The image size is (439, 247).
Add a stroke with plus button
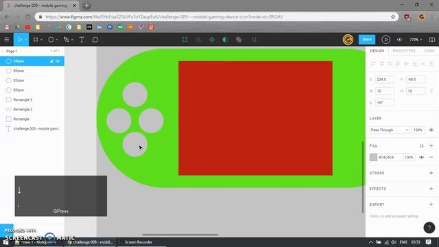pyautogui.click(x=431, y=173)
